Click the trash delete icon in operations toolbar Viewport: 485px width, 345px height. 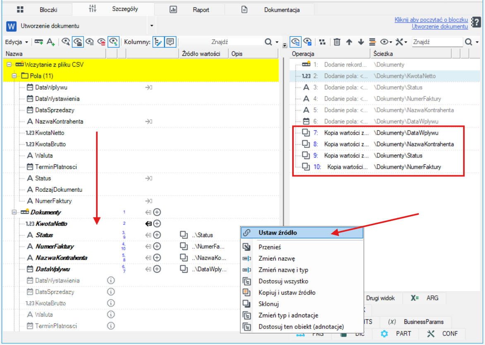tap(337, 42)
